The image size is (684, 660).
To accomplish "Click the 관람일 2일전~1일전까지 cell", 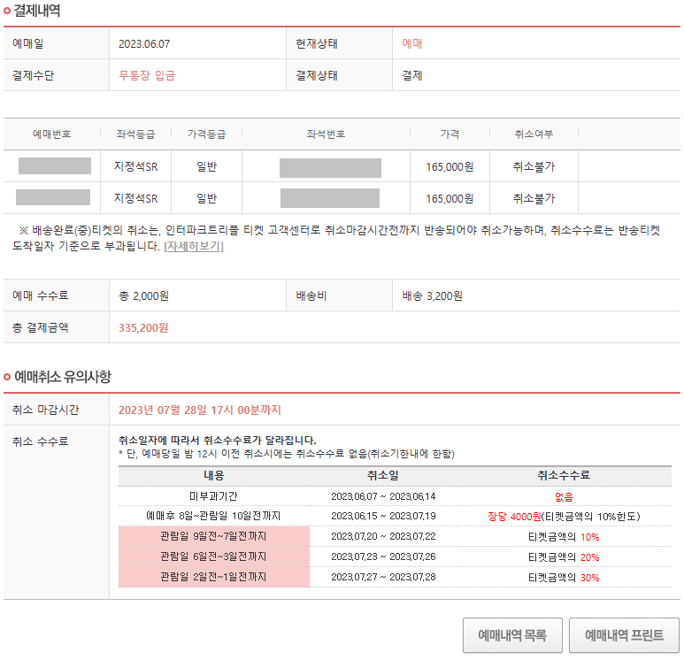I will pyautogui.click(x=214, y=577).
